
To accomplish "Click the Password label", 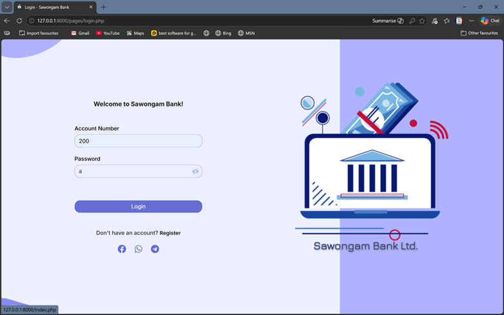I will click(87, 159).
